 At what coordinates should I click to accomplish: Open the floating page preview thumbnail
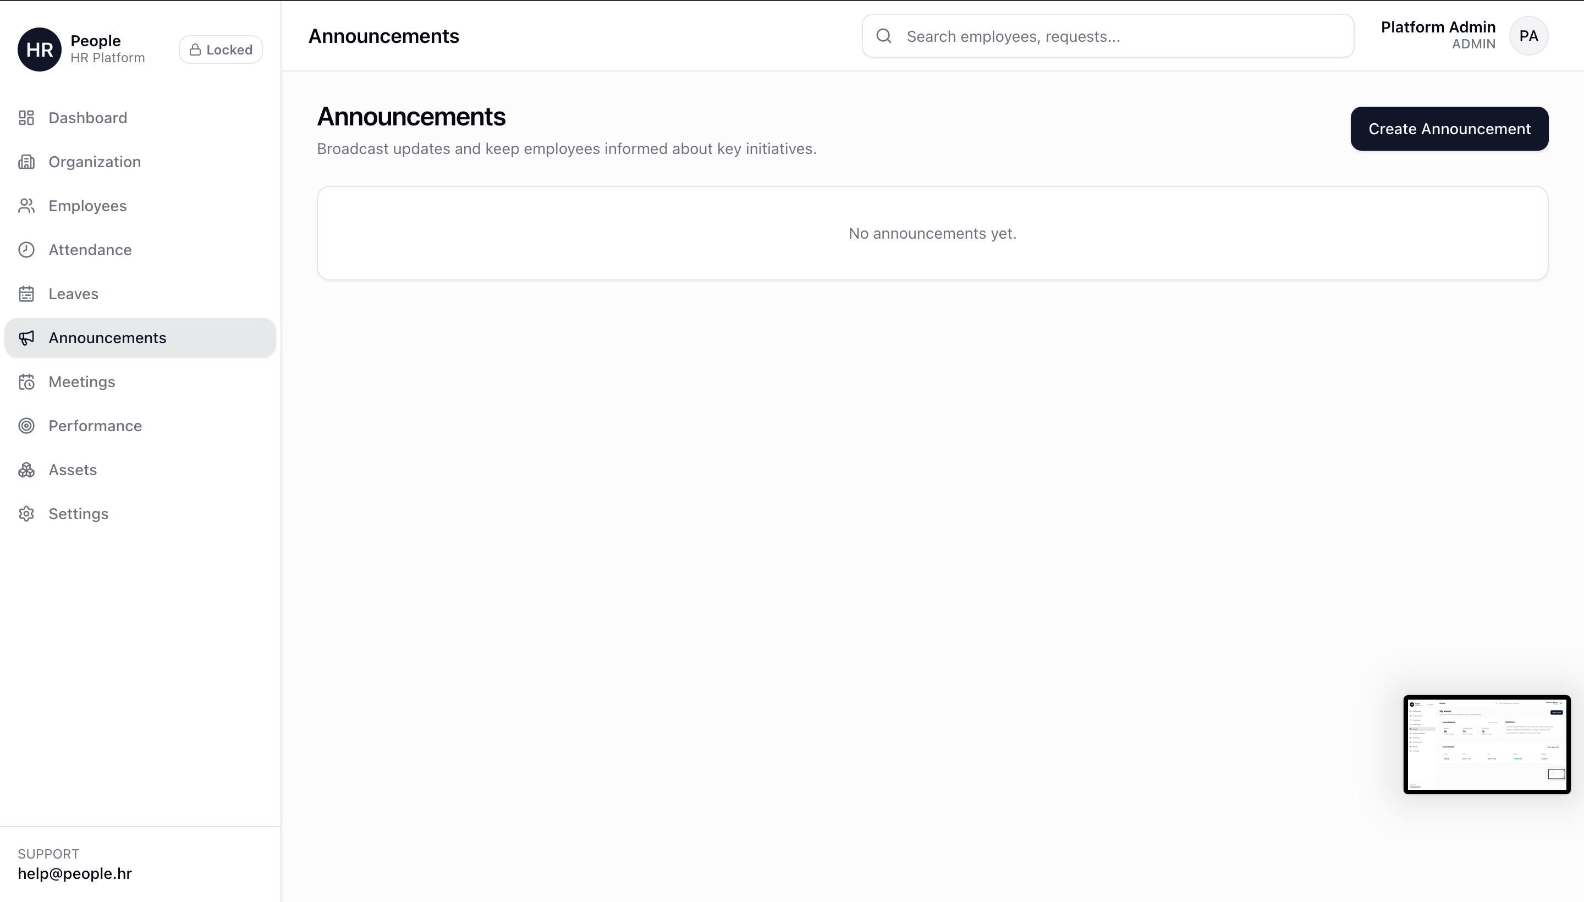point(1486,744)
